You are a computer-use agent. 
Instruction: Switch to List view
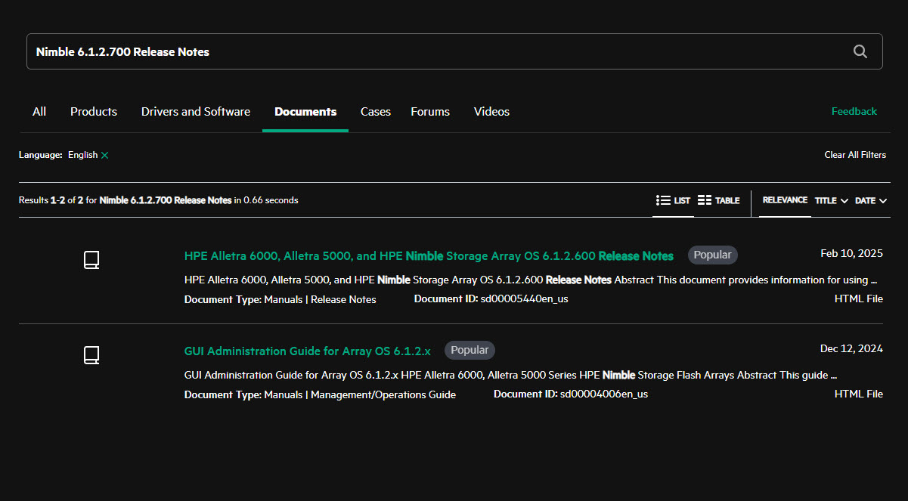pos(673,200)
